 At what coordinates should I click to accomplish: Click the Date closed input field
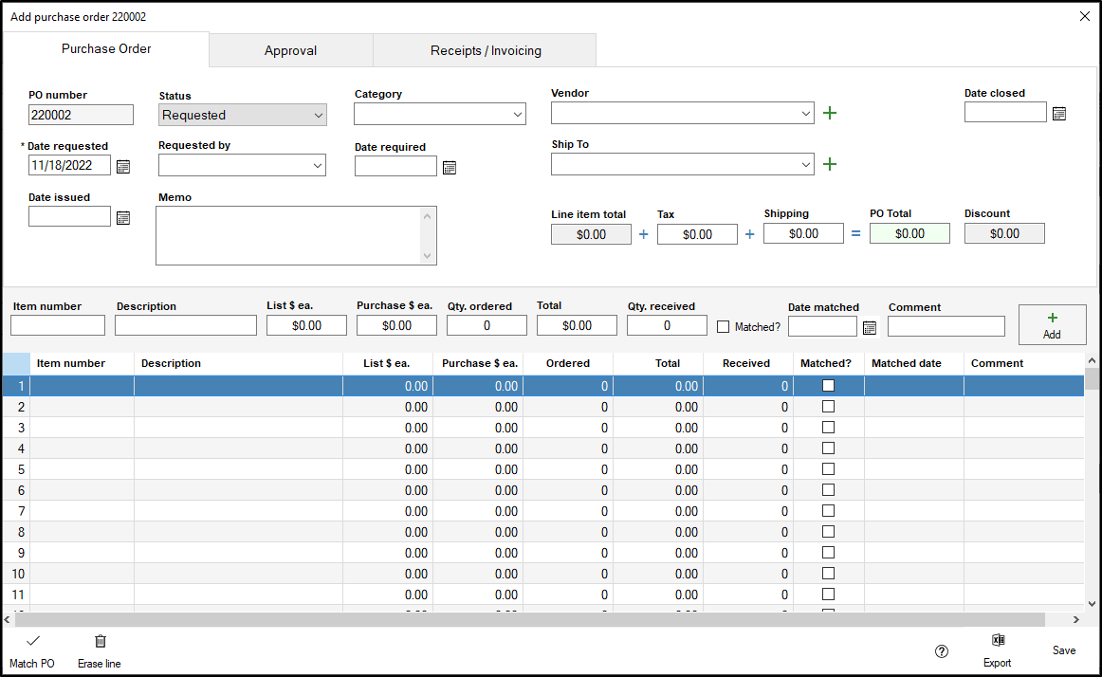[1005, 112]
